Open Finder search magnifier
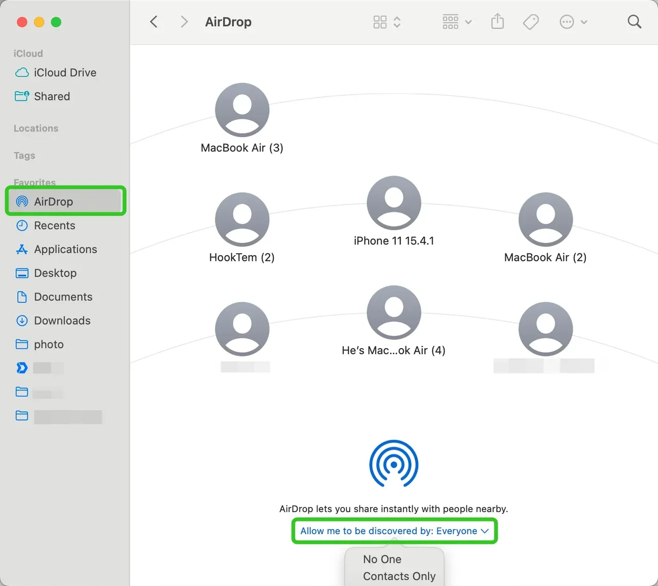 pos(634,22)
